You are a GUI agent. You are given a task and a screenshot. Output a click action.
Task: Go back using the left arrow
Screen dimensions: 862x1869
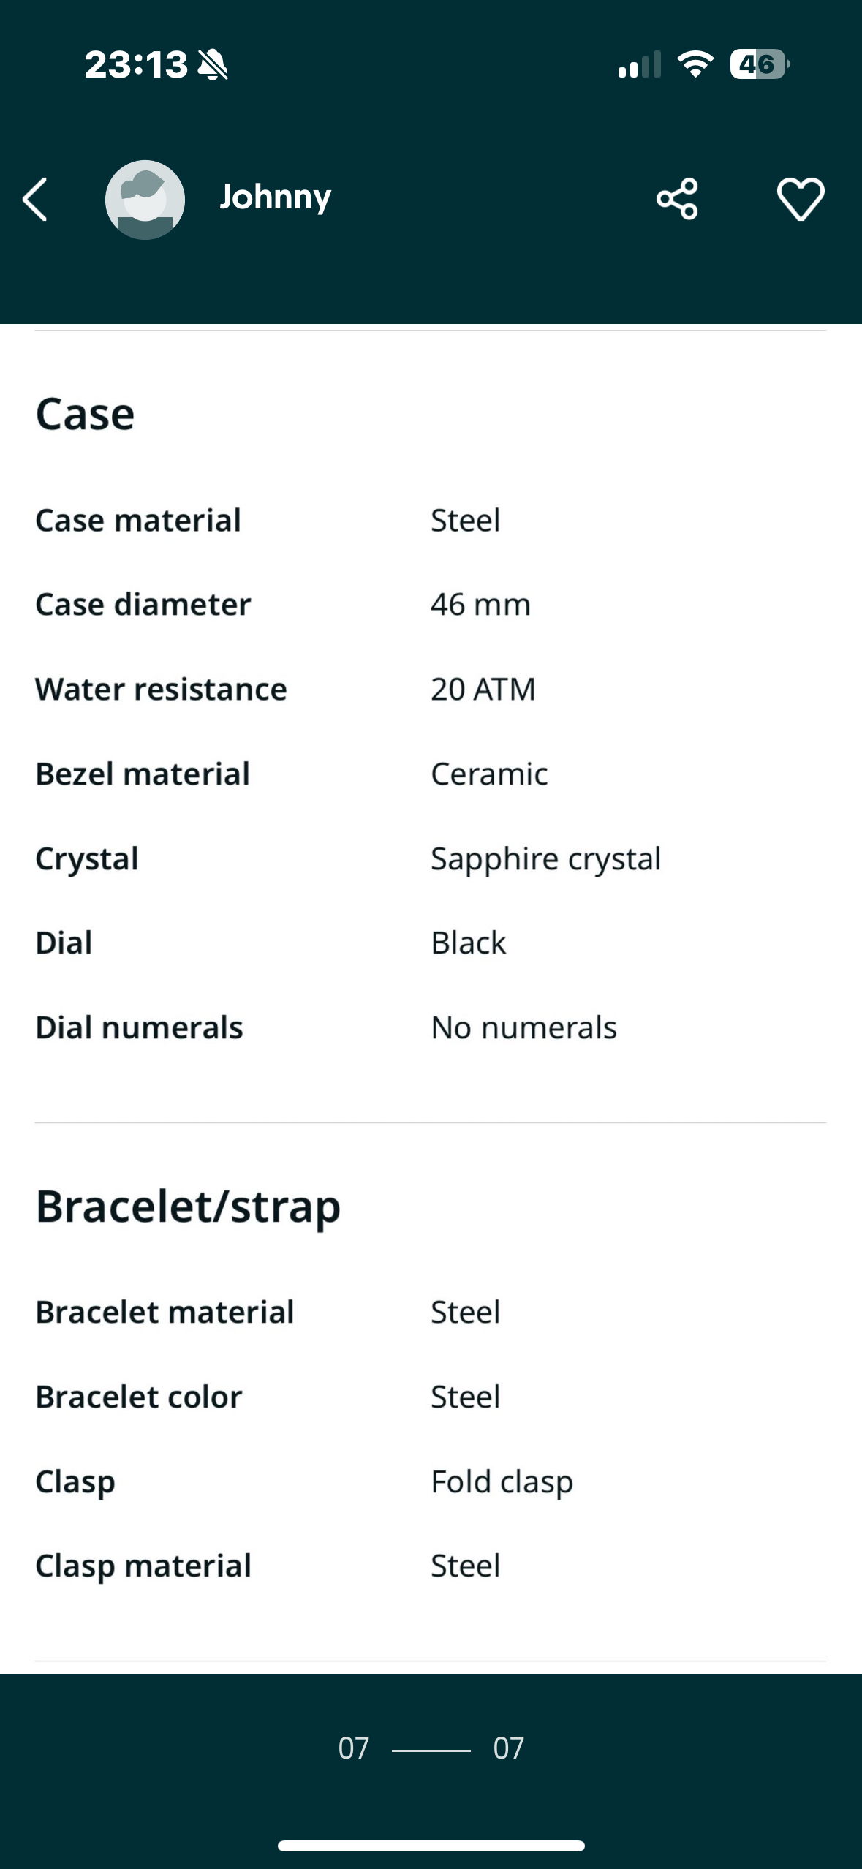click(35, 199)
